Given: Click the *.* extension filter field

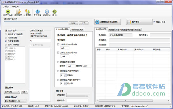Looking at the screenshot, I should pos(40,41).
